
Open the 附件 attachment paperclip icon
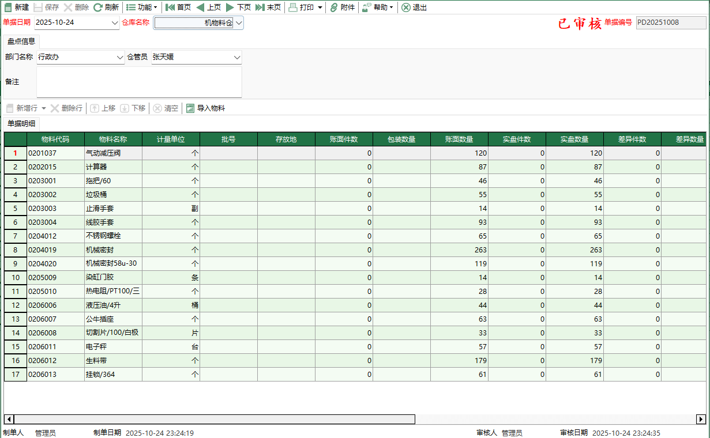pos(334,7)
